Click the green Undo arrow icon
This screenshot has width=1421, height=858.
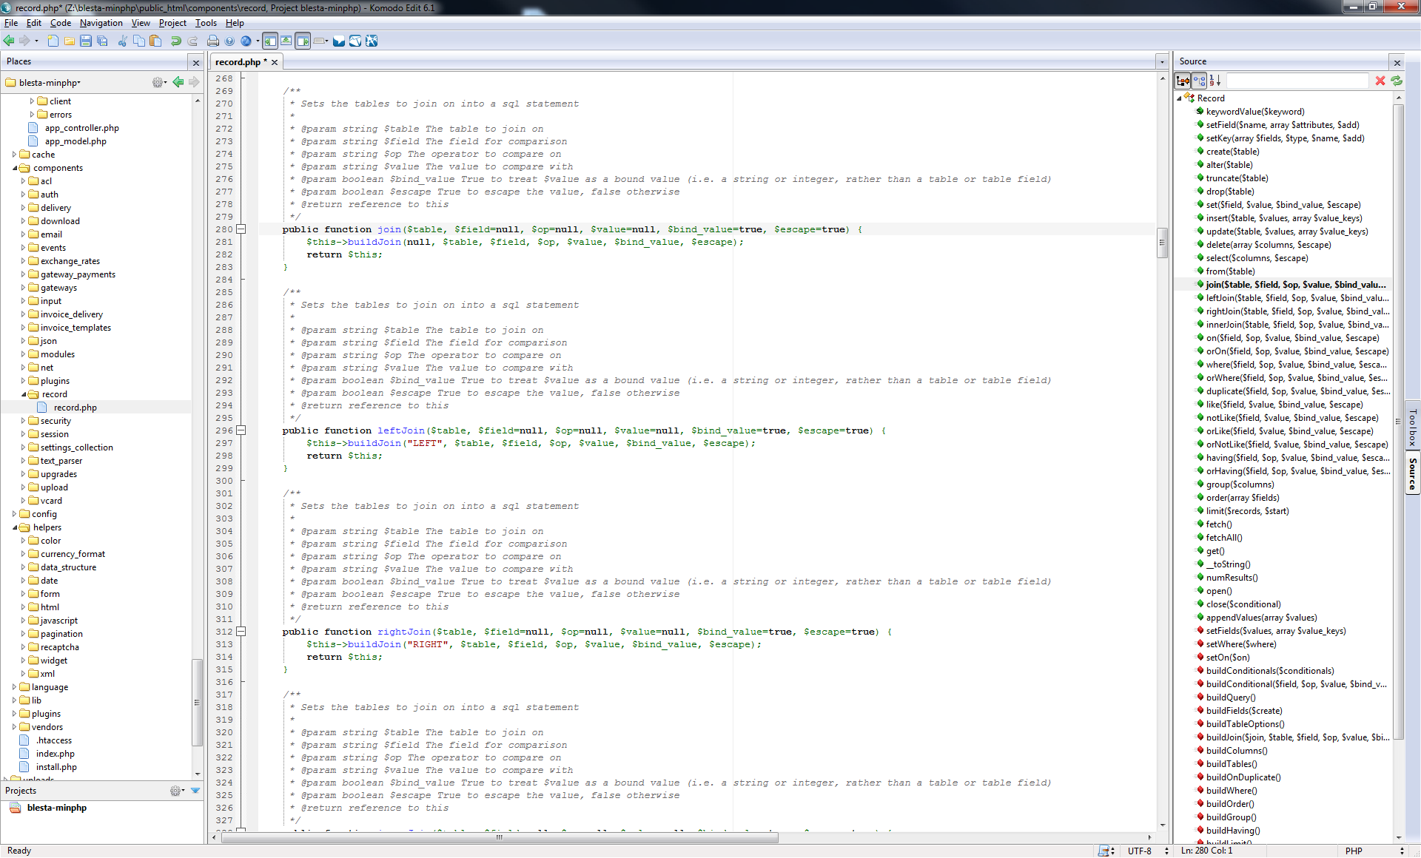coord(176,41)
